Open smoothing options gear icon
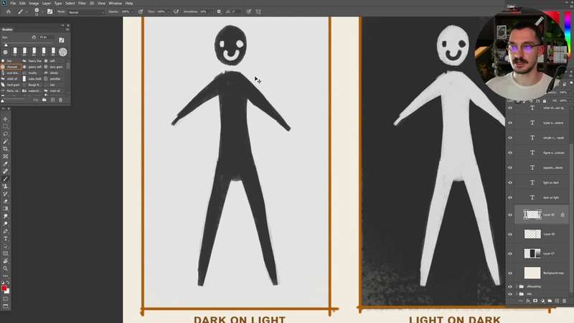Viewport: 574px width, 323px height. (219, 11)
